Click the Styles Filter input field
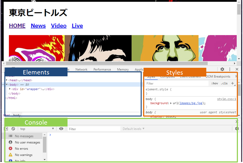Image resolution: width=243 pixels, height=163 pixels. 177,83
